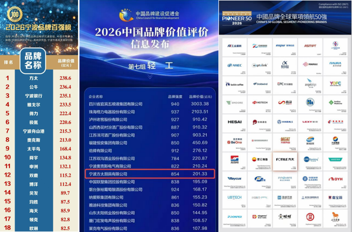This screenshot has height=232, width=352.
Task: Click the 宁波银行 brand name
Action: (34, 96)
